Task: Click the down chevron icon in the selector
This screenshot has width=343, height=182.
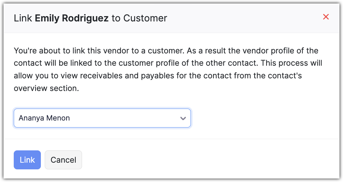Action: coord(183,118)
